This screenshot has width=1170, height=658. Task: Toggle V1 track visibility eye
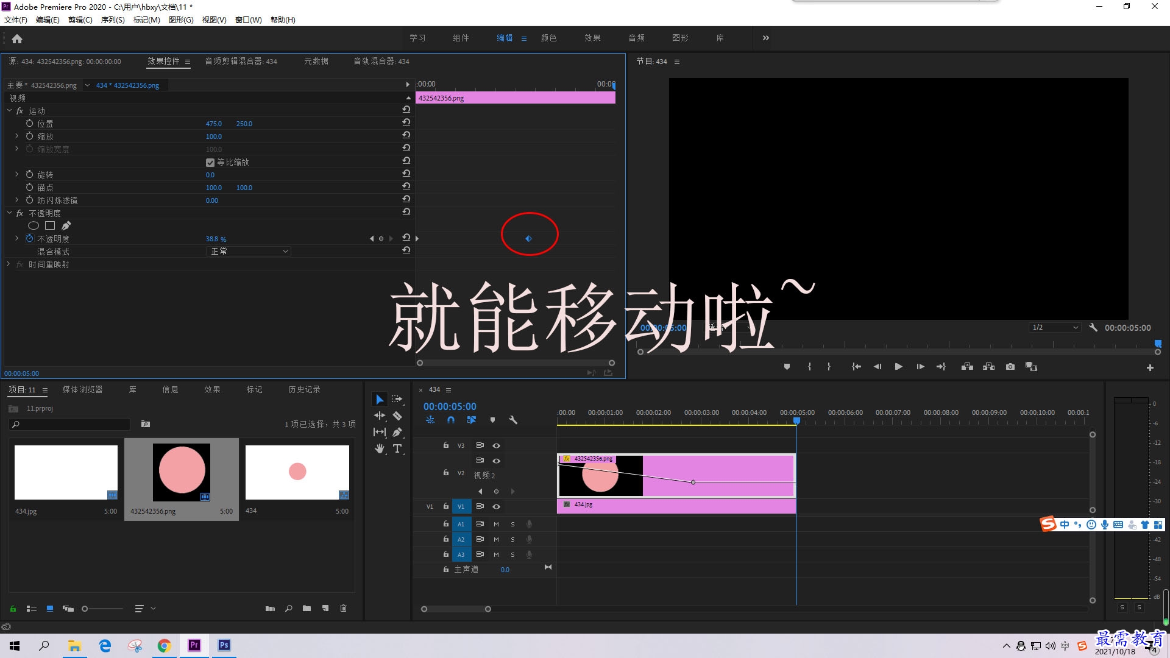[x=496, y=506]
